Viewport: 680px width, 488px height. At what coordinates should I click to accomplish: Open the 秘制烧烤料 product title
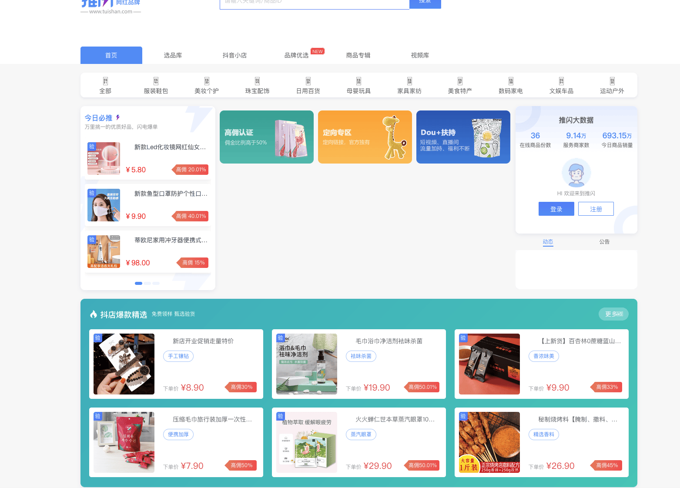(x=578, y=419)
